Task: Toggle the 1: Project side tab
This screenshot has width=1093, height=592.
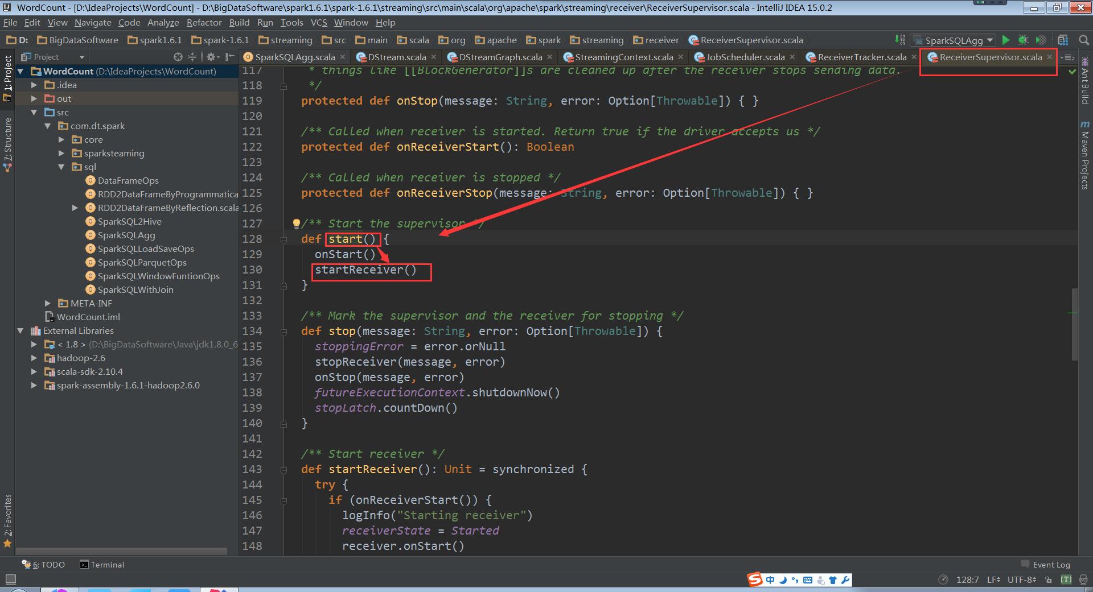Action: point(7,78)
